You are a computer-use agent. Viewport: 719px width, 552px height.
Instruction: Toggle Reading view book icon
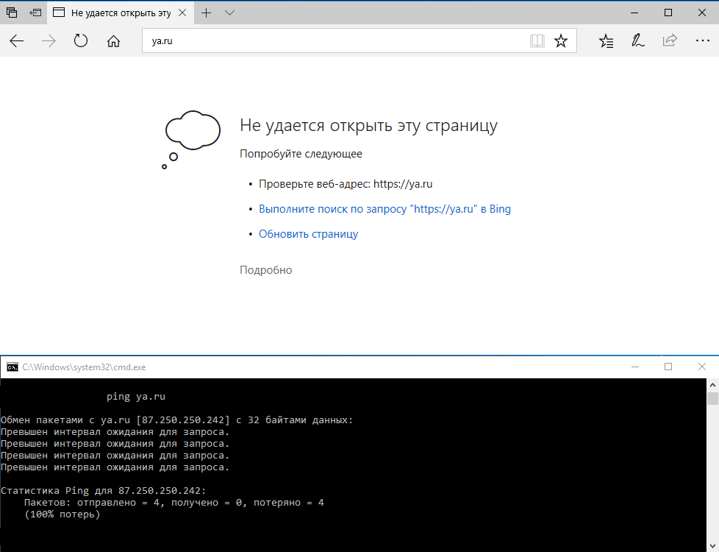(537, 41)
